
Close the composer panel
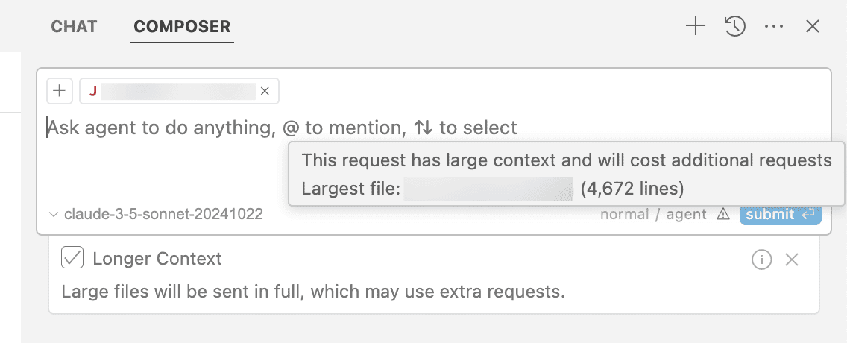pos(813,26)
